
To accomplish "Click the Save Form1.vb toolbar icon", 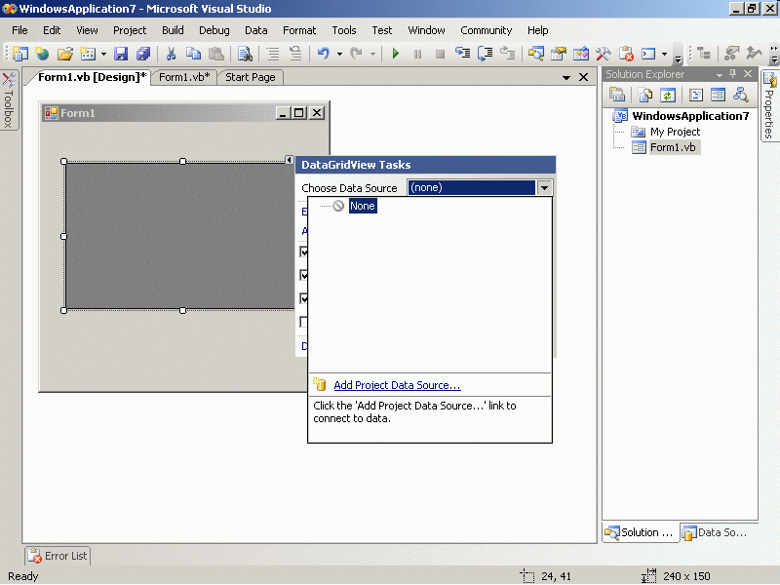I will (x=121, y=54).
